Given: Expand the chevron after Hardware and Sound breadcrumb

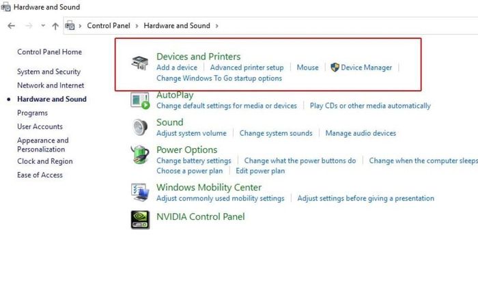Looking at the screenshot, I should (216, 26).
